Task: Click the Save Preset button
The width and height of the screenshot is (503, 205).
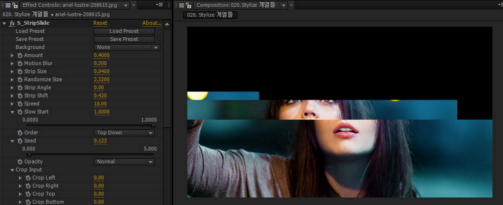Action: [124, 39]
